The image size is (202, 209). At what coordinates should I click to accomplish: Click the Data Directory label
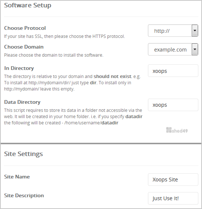(x=22, y=102)
